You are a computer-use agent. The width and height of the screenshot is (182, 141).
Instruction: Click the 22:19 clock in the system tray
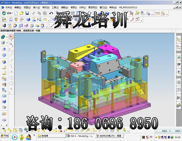point(178,137)
